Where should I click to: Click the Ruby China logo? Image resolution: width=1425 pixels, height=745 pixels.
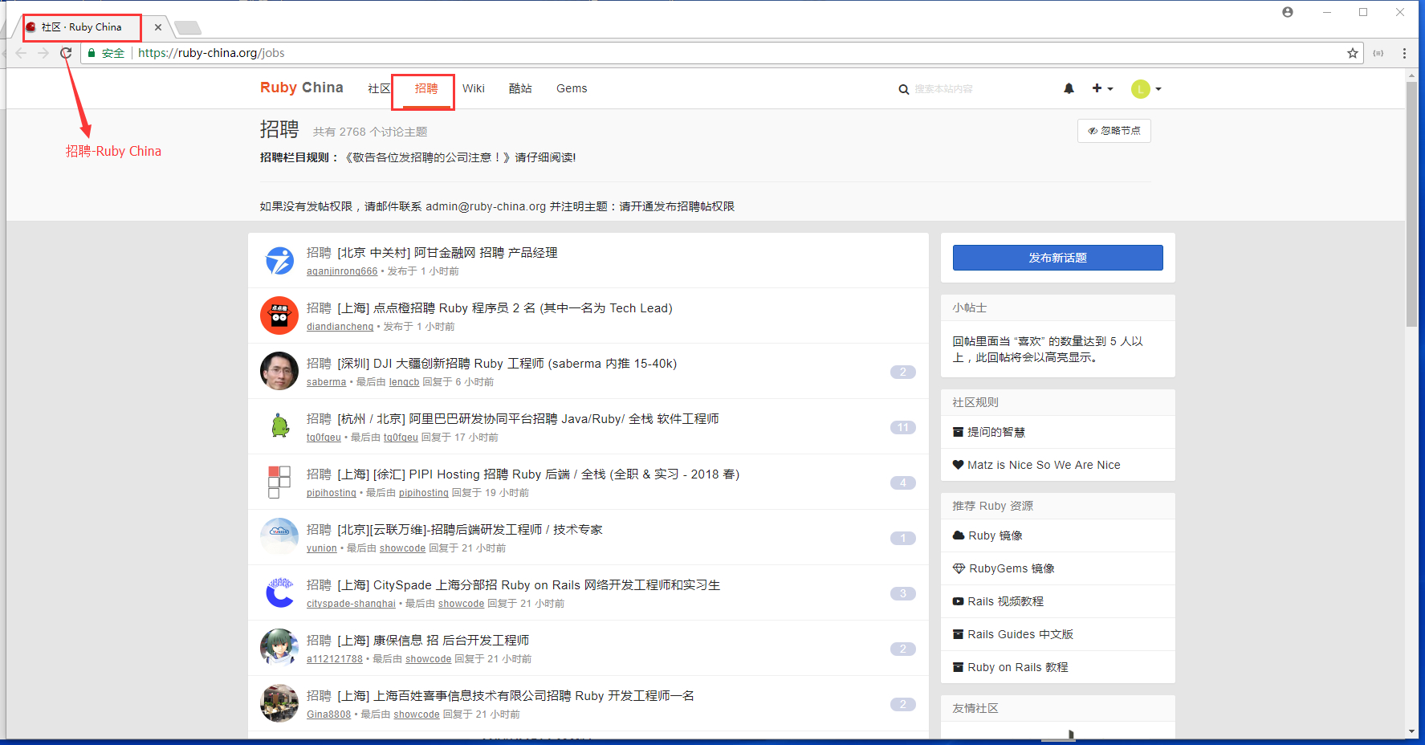[302, 88]
